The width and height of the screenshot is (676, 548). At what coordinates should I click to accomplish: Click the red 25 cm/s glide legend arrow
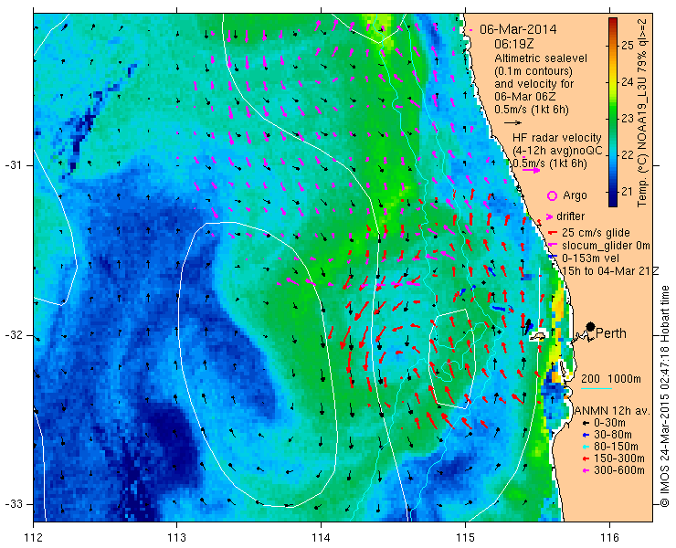coord(552,233)
